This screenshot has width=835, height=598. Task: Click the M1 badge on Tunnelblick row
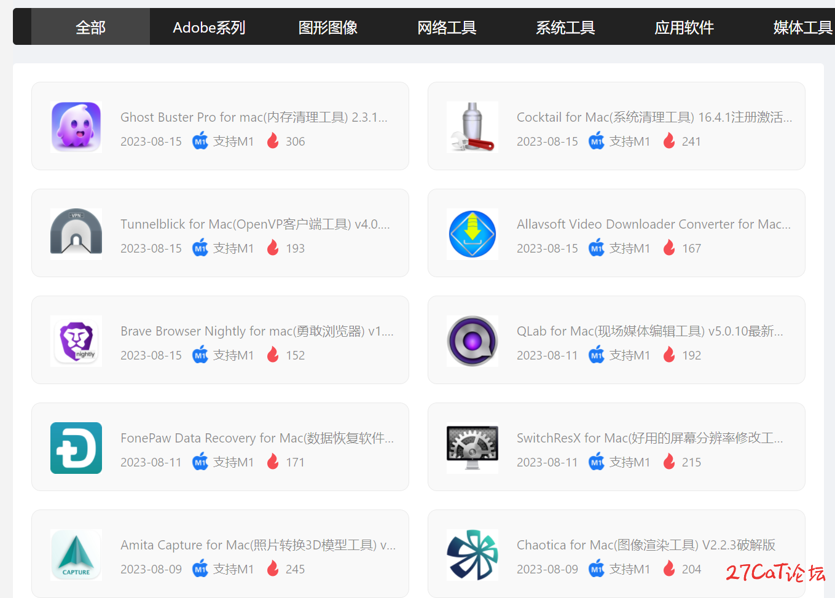coord(200,248)
